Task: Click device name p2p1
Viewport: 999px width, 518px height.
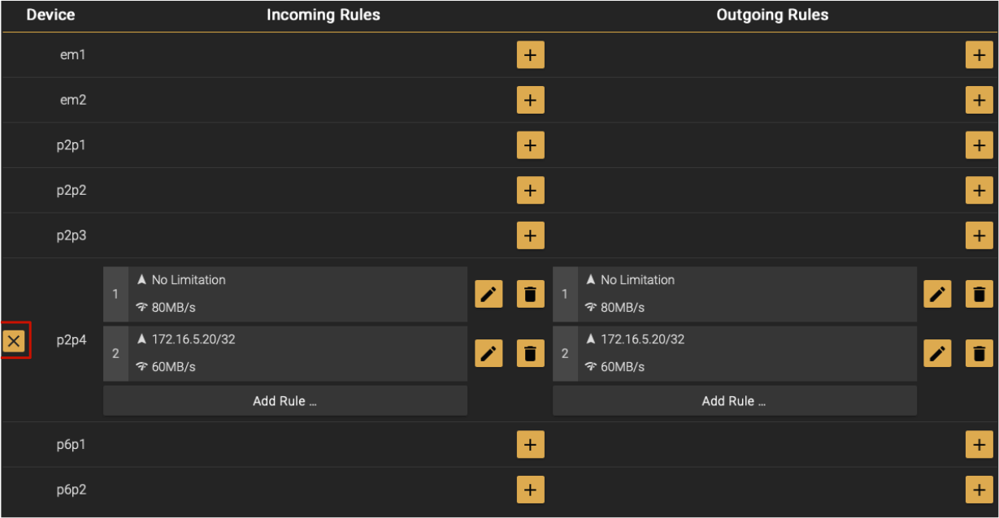Action: click(x=72, y=145)
